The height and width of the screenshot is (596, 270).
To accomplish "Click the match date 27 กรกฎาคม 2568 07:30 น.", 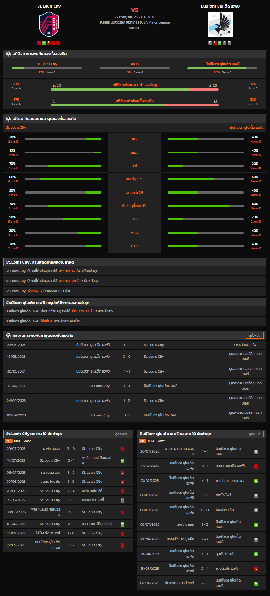I will tap(135, 17).
